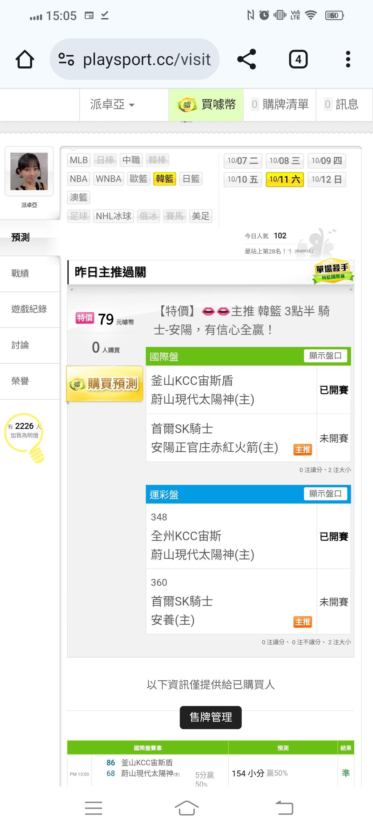Tap the site settings icon in address bar
This screenshot has width=373, height=830.
point(66,59)
